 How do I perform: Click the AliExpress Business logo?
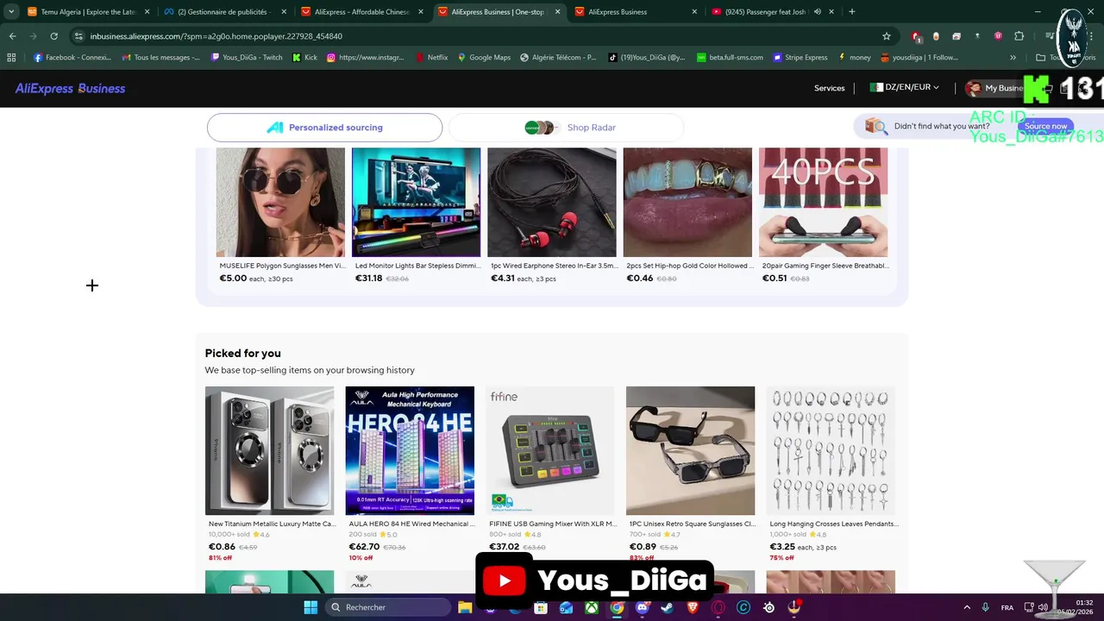point(70,88)
